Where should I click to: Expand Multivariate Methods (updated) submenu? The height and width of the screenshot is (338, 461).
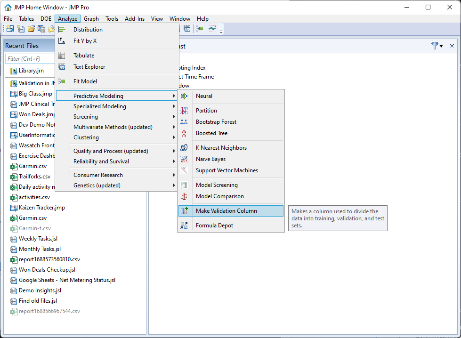tap(117, 127)
